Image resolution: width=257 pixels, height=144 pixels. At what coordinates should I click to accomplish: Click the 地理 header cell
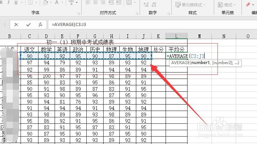(144, 49)
